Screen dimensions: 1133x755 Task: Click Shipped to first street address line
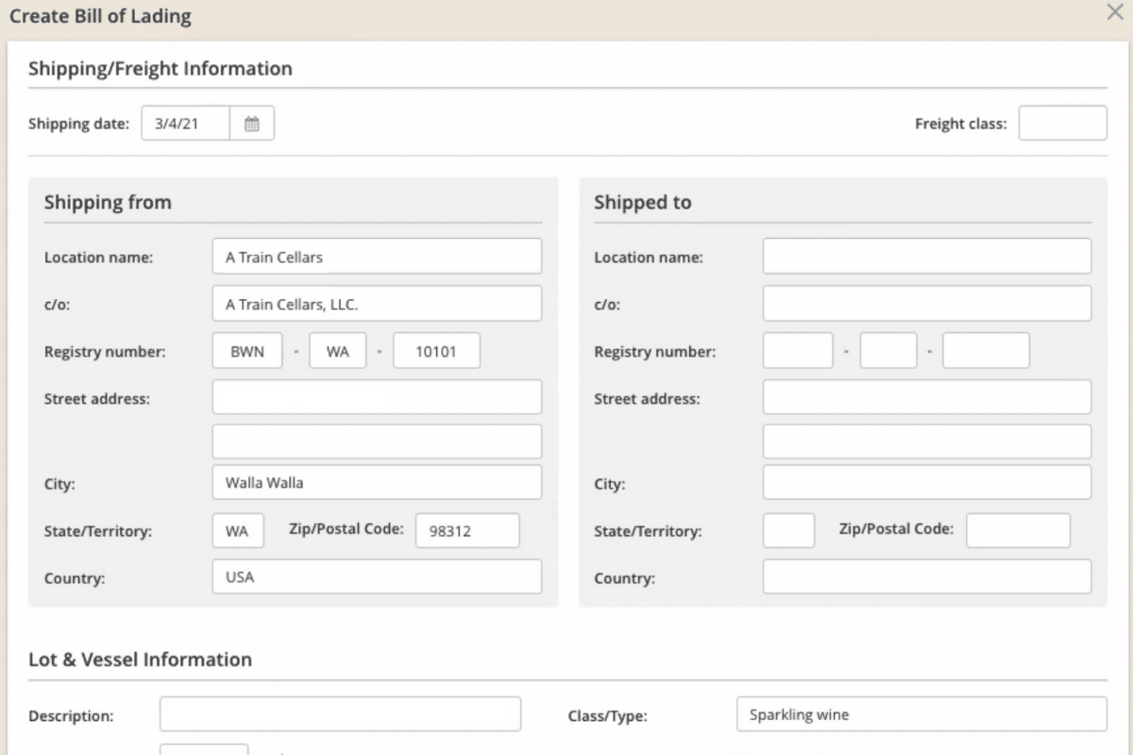point(926,397)
